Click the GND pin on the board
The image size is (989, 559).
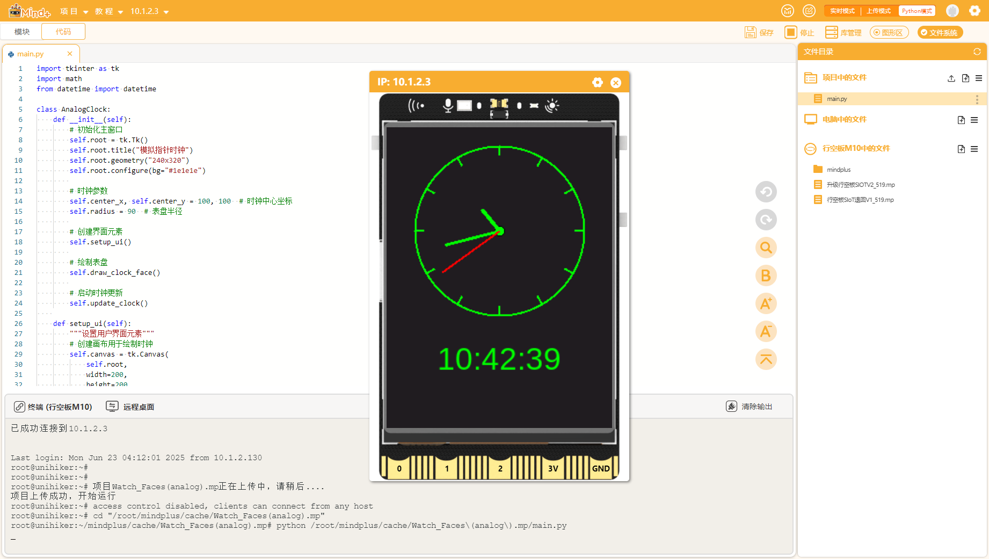pos(601,468)
